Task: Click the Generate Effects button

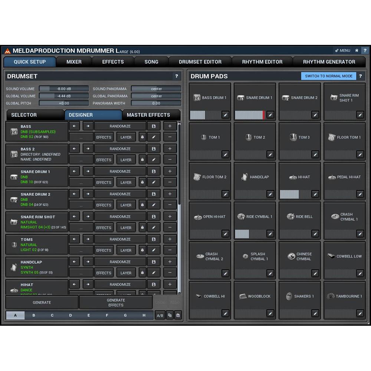Action: (115, 302)
